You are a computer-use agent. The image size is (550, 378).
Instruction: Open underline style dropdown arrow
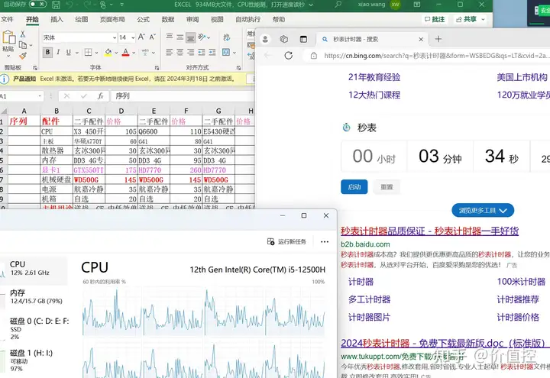[77, 53]
